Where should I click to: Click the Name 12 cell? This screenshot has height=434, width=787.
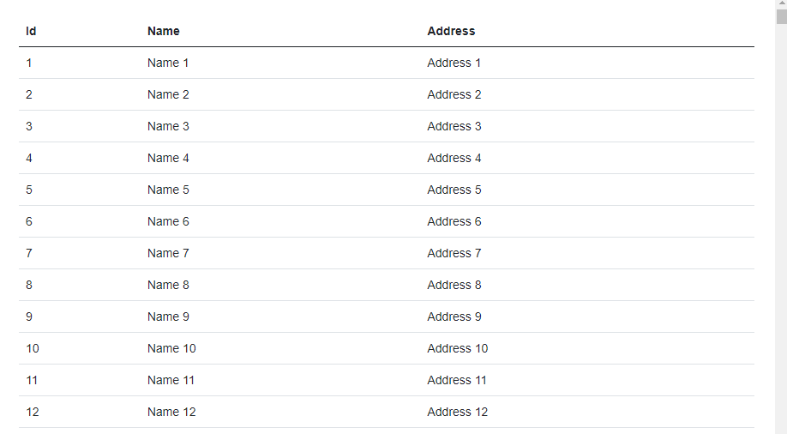click(x=171, y=412)
